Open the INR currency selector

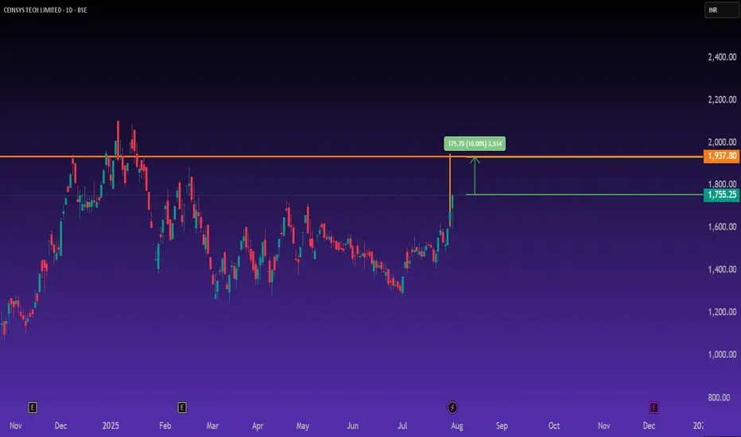[x=721, y=10]
